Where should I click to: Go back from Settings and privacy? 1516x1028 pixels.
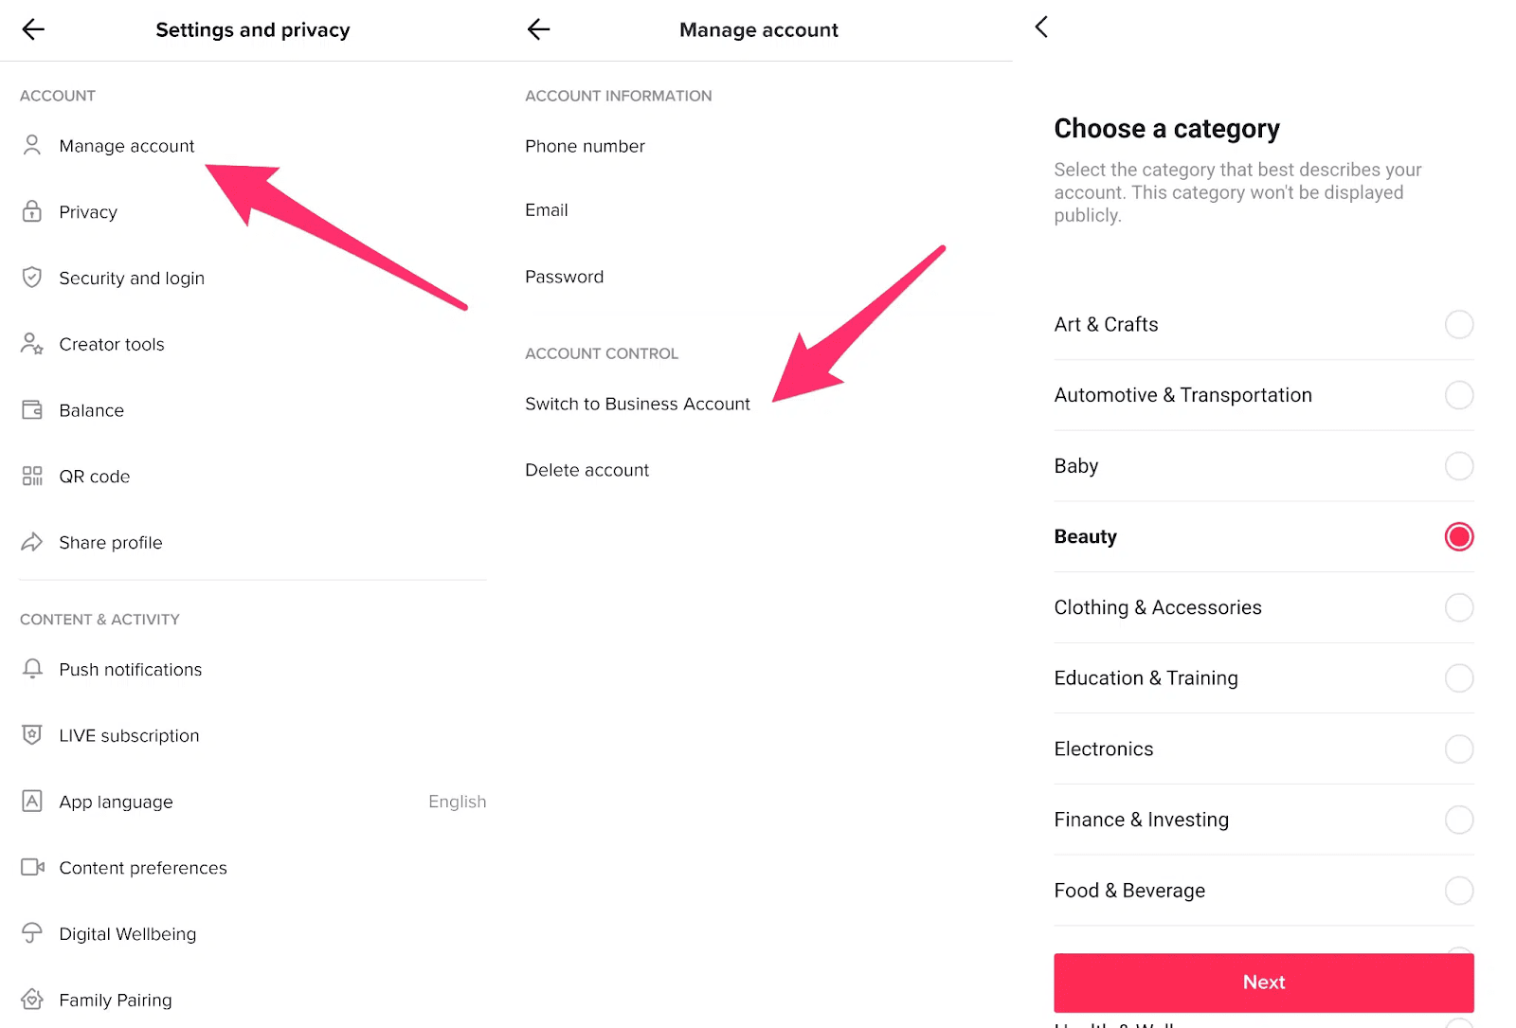33,29
